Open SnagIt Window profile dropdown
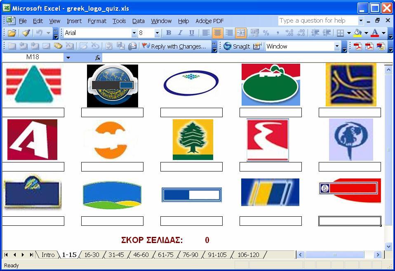 point(337,46)
